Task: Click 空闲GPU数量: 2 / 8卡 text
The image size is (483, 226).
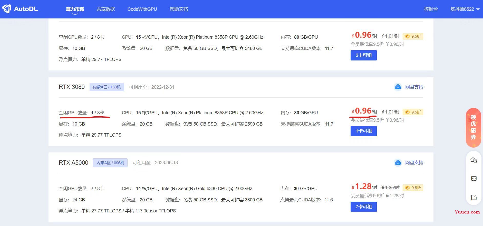Action: (x=81, y=37)
